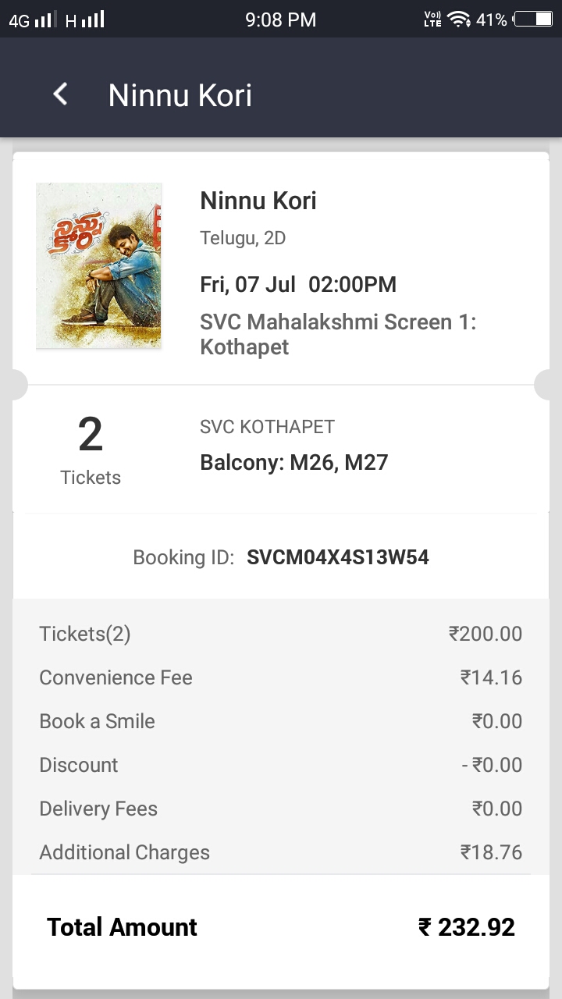Tap the Booking ID SVCM04X4S13W54
Image resolution: width=562 pixels, height=999 pixels.
coord(338,557)
